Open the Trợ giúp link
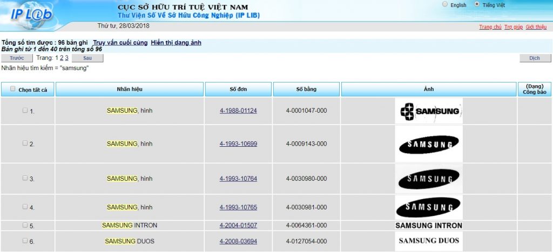 pos(514,27)
